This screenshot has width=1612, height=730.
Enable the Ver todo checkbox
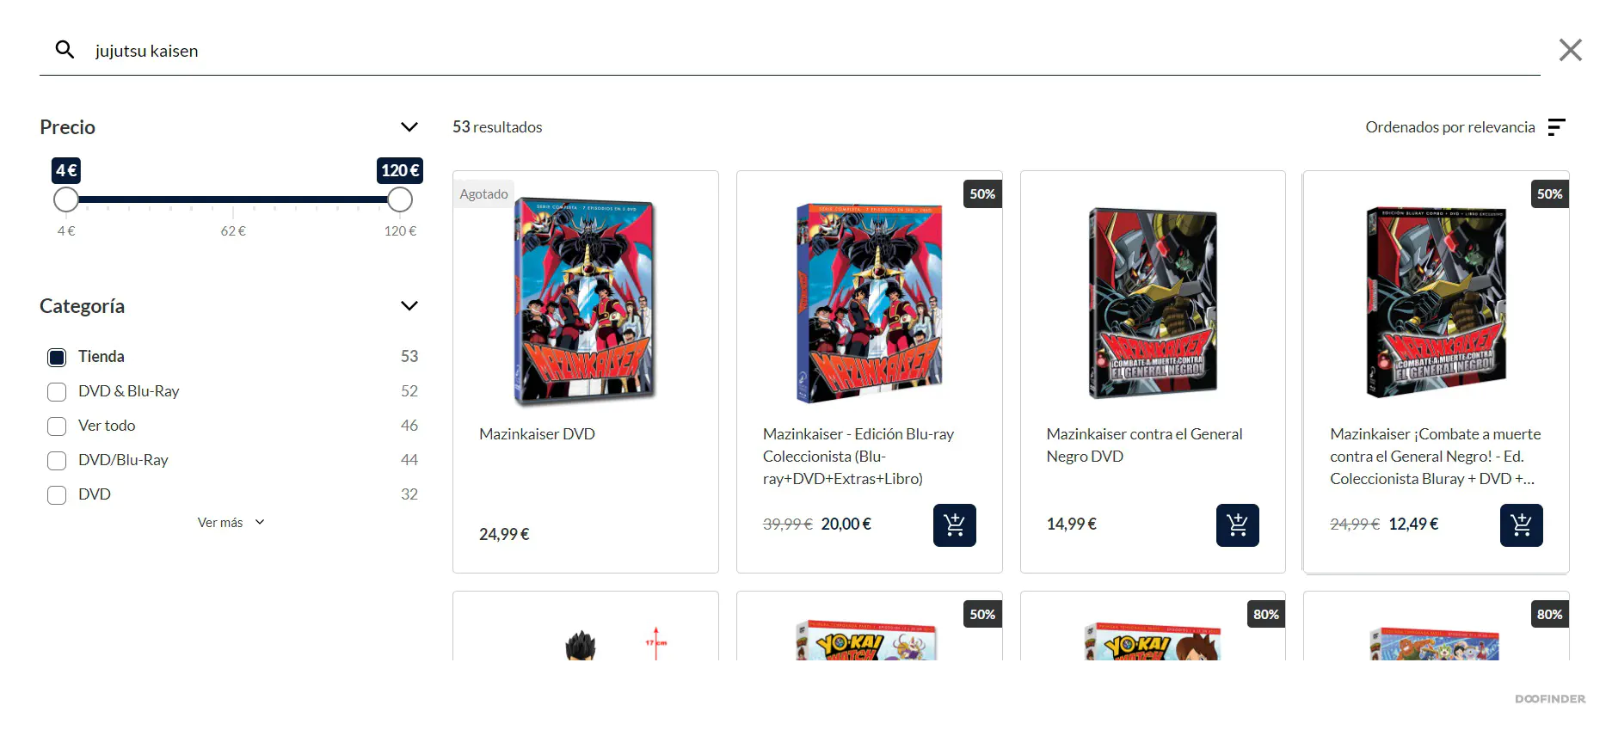pos(57,426)
